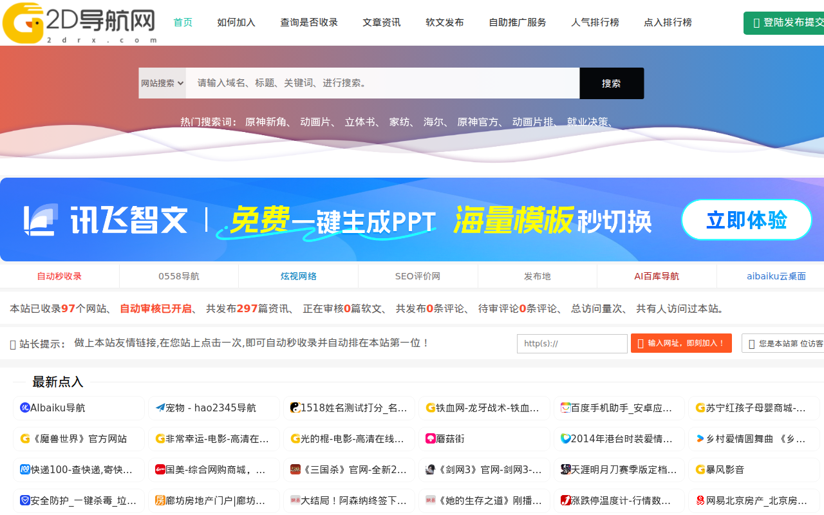824x515 pixels.
Task: Switch to the 人气排行榜 tab
Action: [595, 21]
